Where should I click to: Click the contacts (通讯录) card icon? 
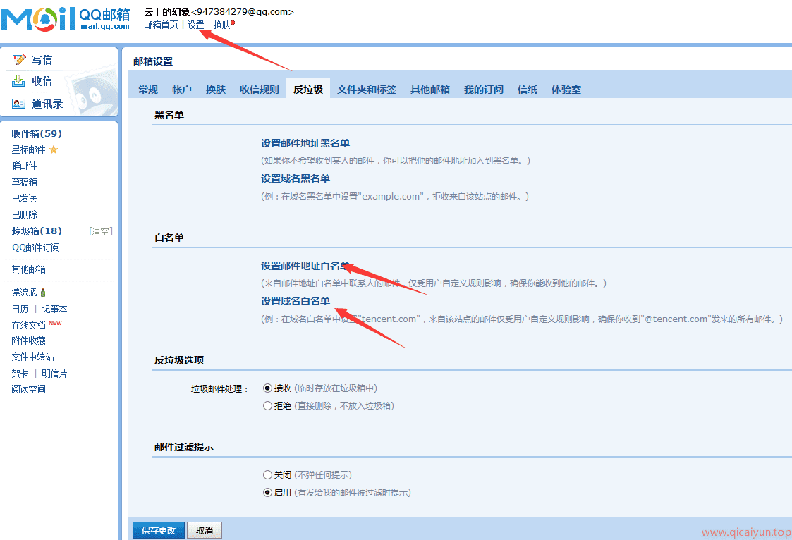tap(19, 104)
